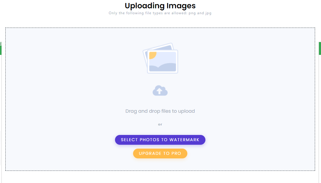Image resolution: width=321 pixels, height=183 pixels.
Task: Click the Drag and drop files text
Action: click(160, 111)
